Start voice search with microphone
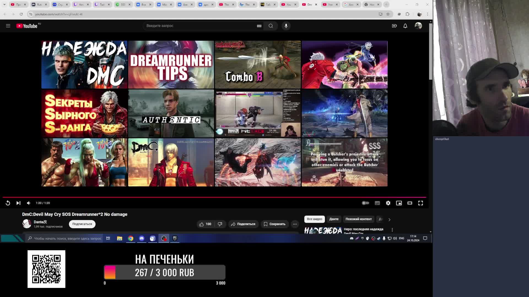The image size is (529, 297). [x=286, y=26]
